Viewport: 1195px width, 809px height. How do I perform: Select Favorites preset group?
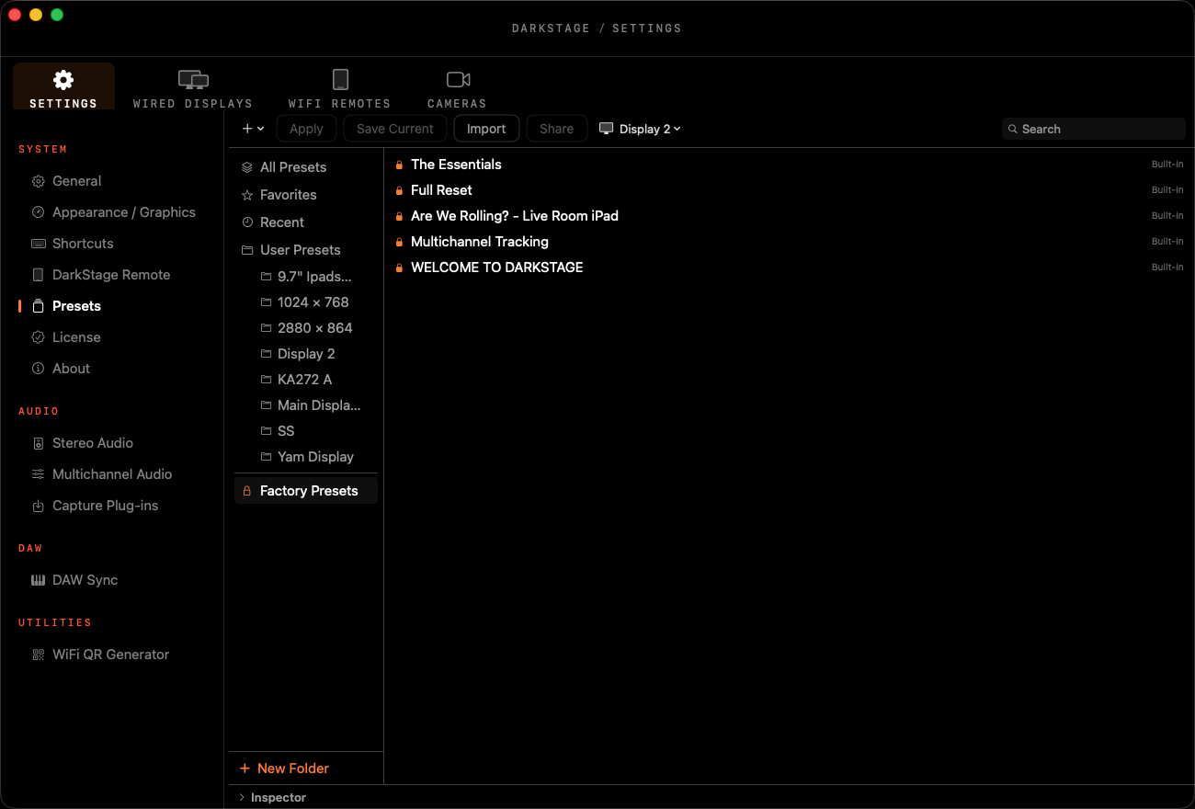(306, 195)
